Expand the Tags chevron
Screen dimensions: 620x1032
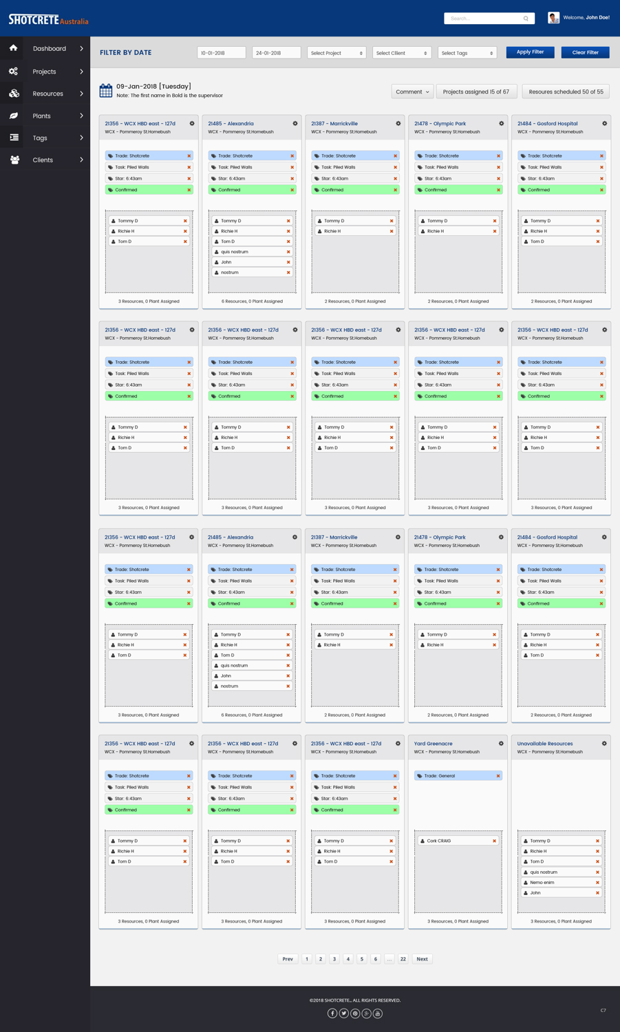pyautogui.click(x=81, y=138)
